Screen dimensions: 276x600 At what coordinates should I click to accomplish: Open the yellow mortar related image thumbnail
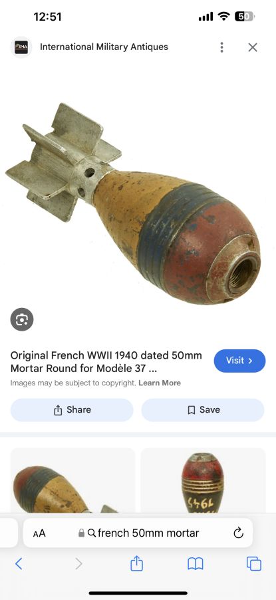[x=72, y=481]
